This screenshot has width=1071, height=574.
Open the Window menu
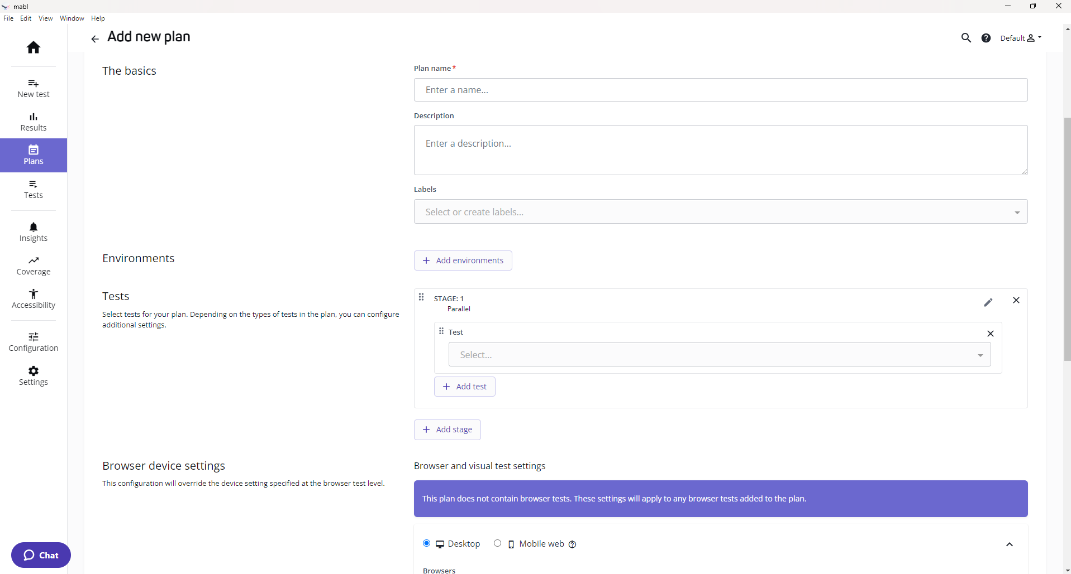(72, 18)
